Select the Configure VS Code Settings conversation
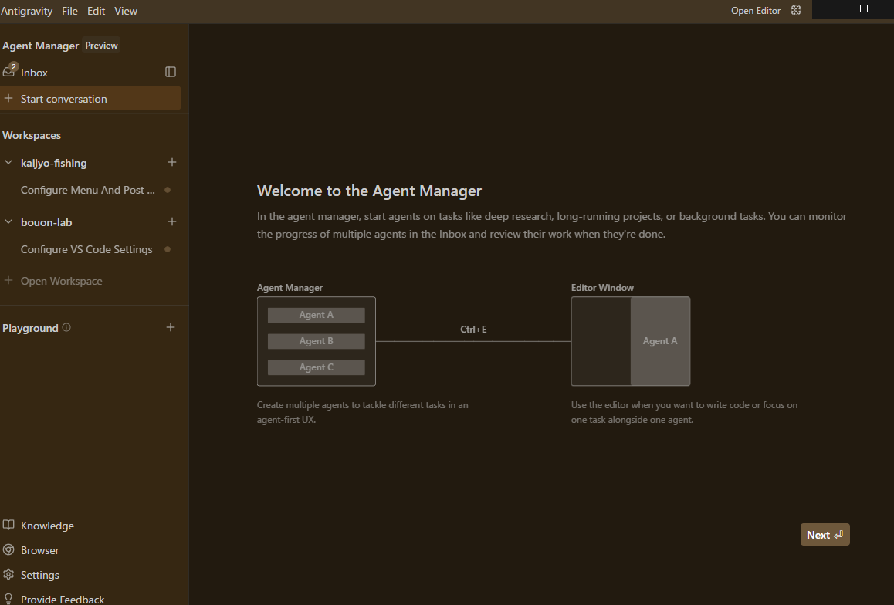This screenshot has height=605, width=894. (87, 249)
